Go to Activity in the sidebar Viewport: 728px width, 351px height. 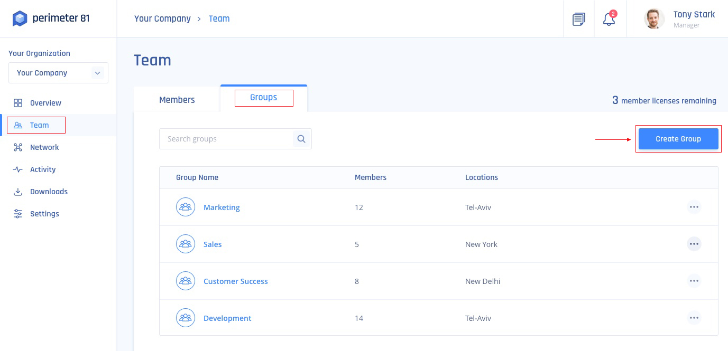pos(43,169)
